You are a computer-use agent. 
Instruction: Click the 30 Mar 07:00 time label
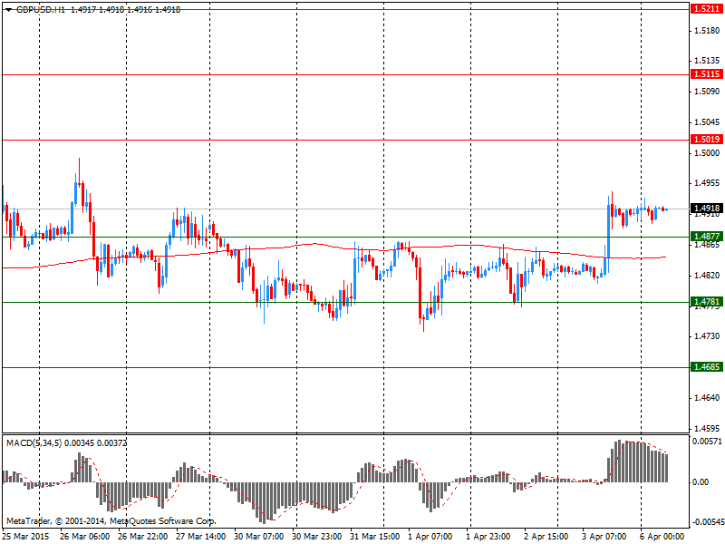click(259, 537)
